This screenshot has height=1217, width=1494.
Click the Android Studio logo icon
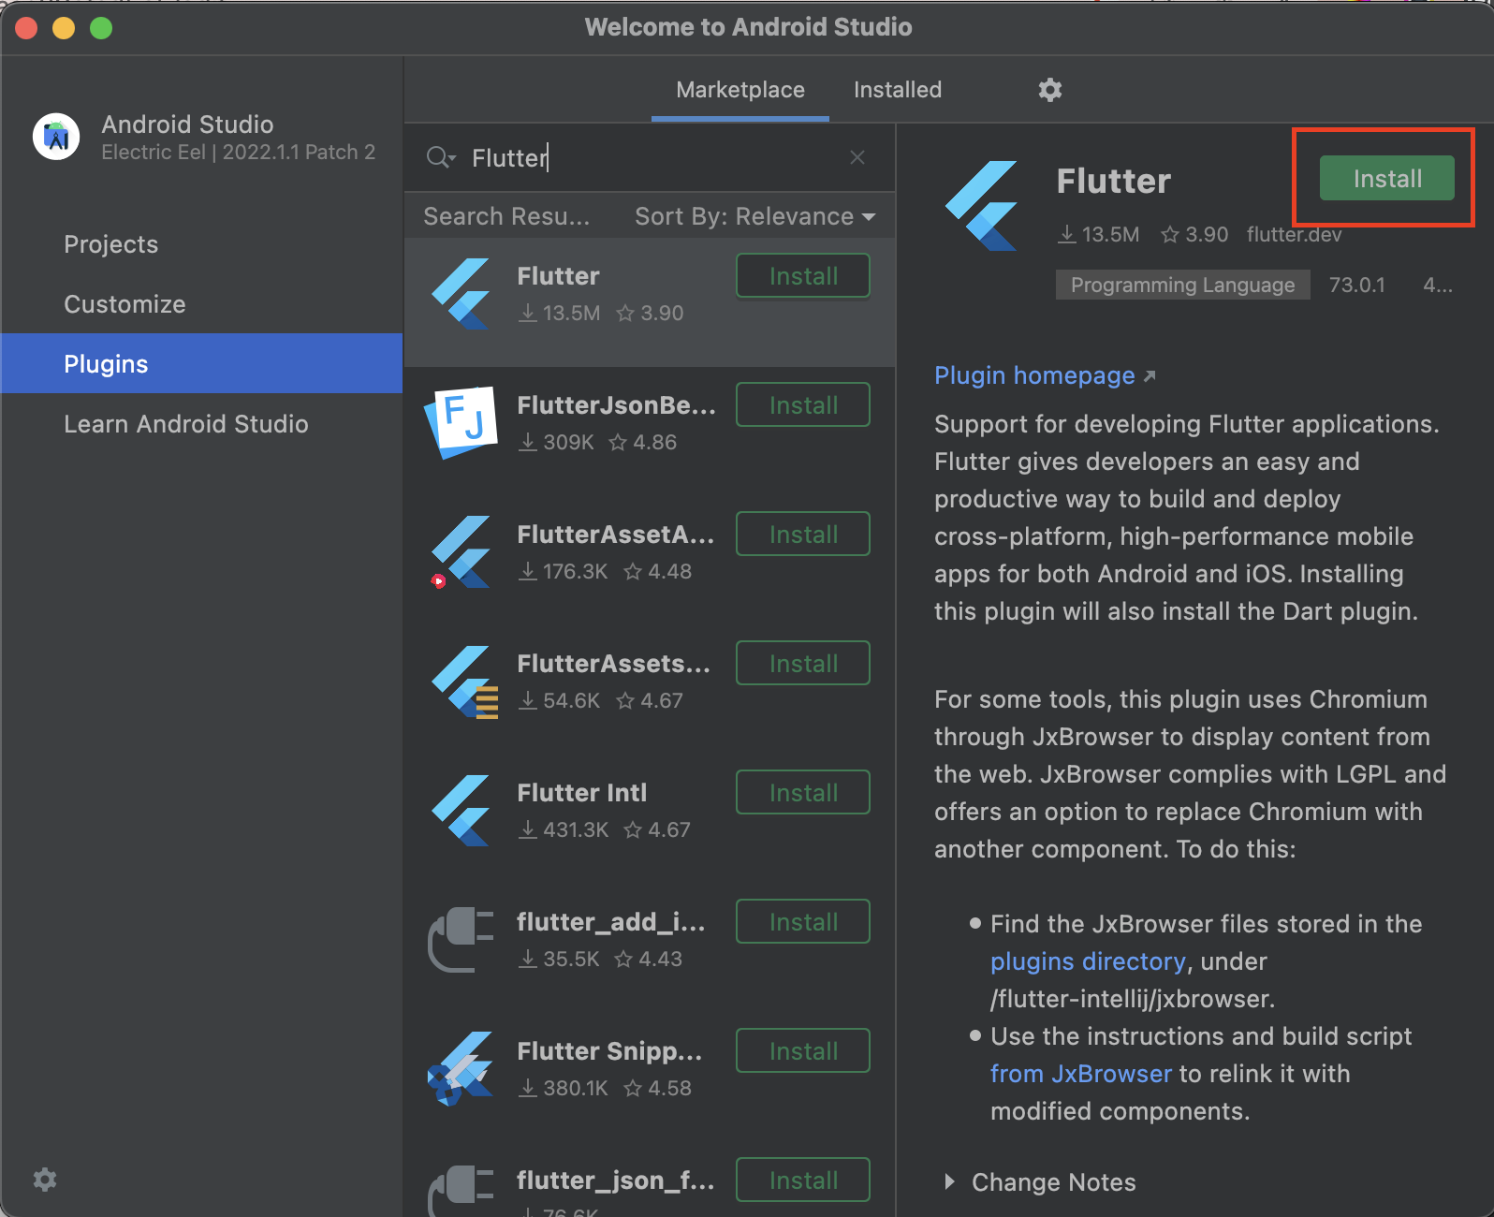pyautogui.click(x=56, y=138)
